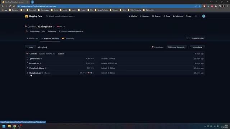Expand the Solutions nav menu
The height and width of the screenshot is (129, 230).
178,16
